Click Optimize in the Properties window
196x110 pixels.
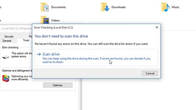pyautogui.click(x=58, y=85)
